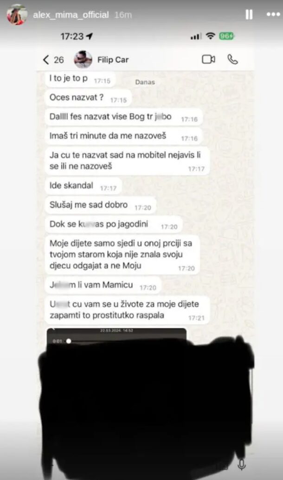Tap the battery indicator in status bar

pyautogui.click(x=226, y=36)
